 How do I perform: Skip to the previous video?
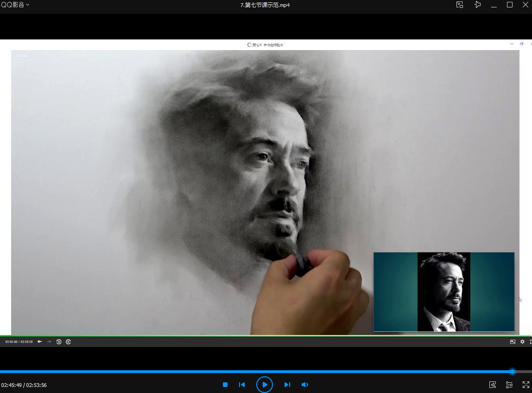point(241,385)
